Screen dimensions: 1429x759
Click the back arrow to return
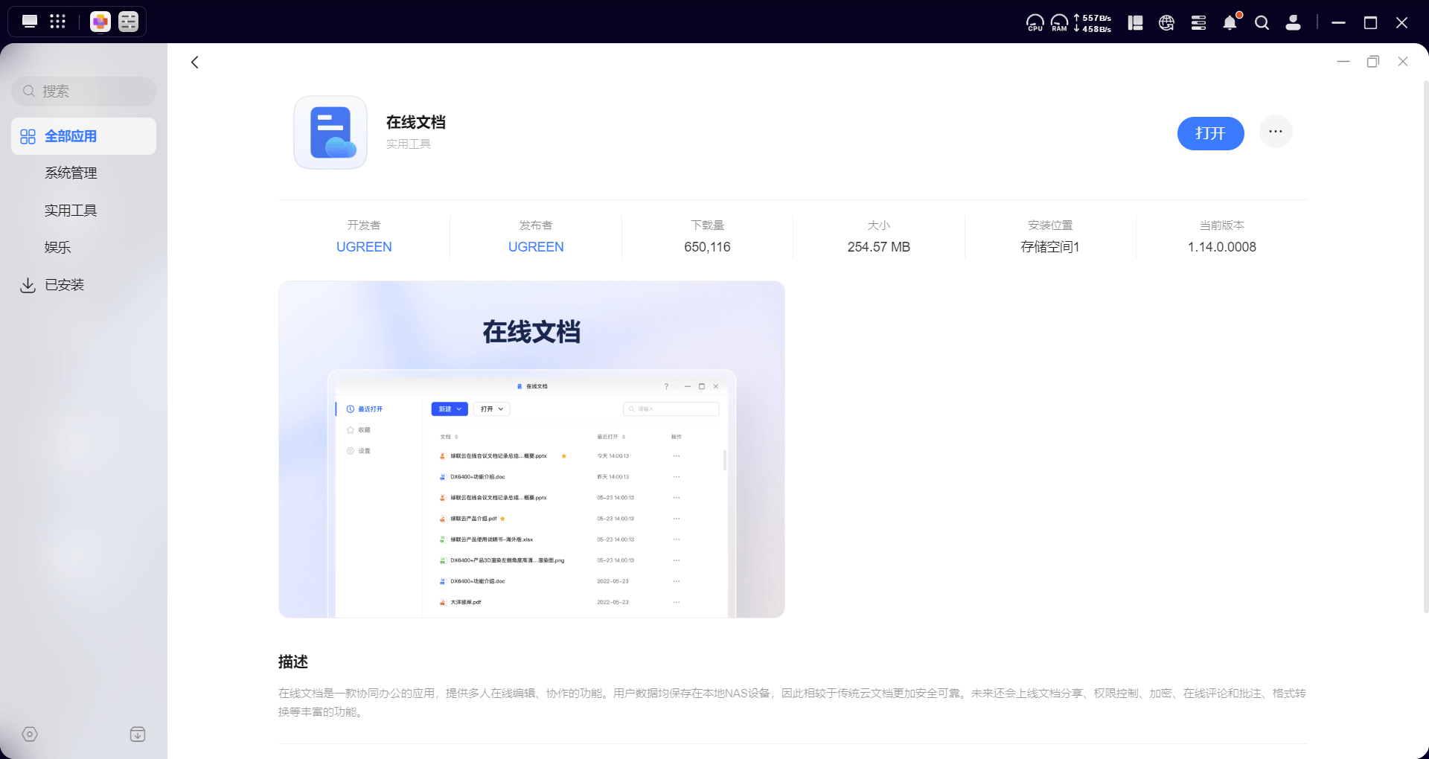[x=195, y=63]
